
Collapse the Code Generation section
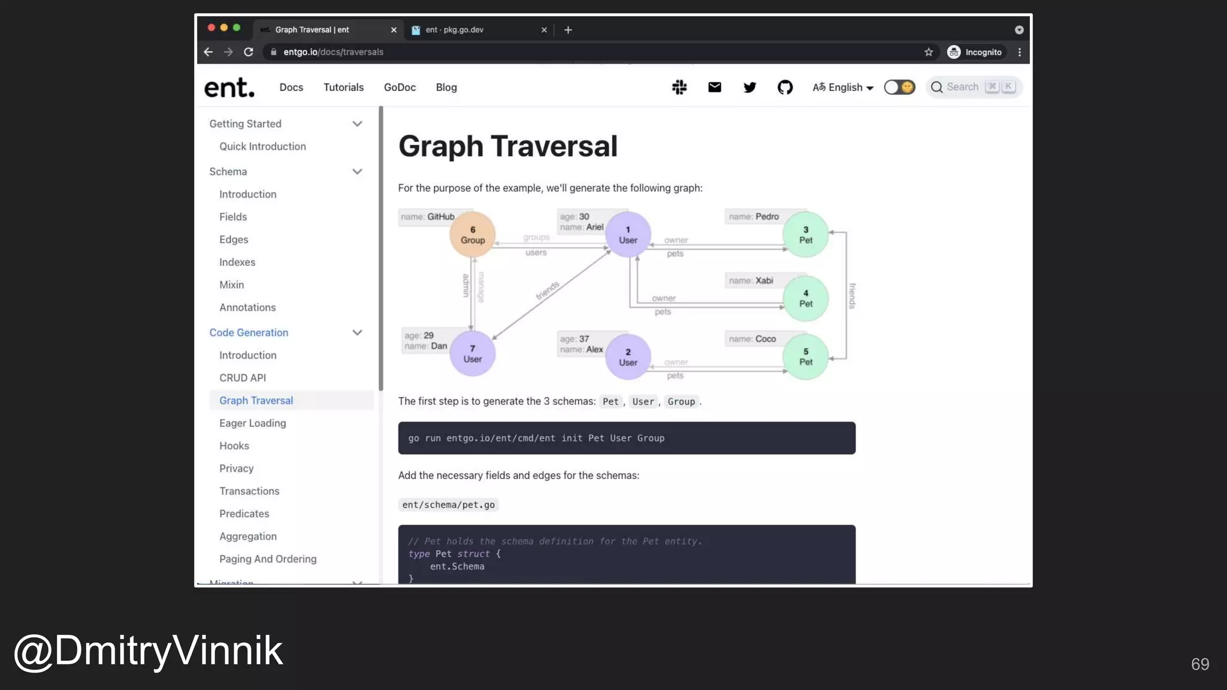pos(357,333)
